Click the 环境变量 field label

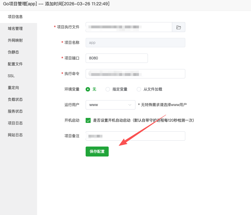(x=72, y=89)
